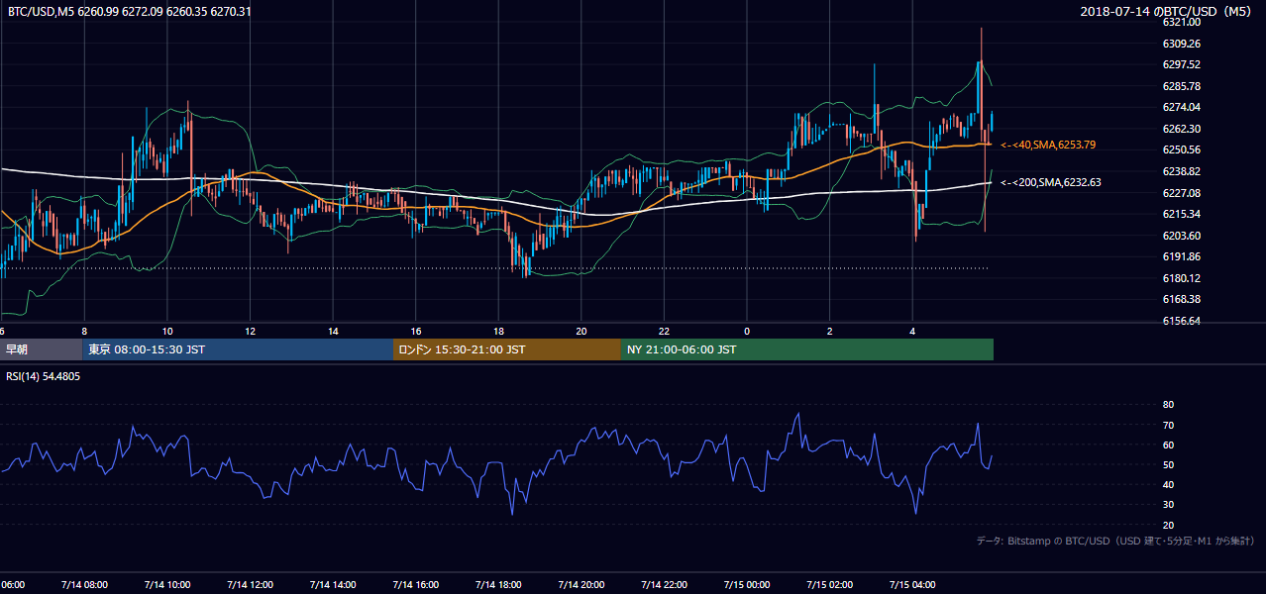Click the RSI 20 level label

(1168, 525)
